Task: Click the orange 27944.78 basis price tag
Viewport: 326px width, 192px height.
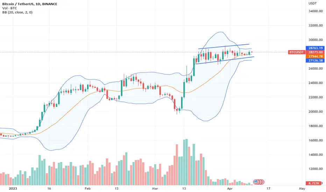Action: [315, 56]
